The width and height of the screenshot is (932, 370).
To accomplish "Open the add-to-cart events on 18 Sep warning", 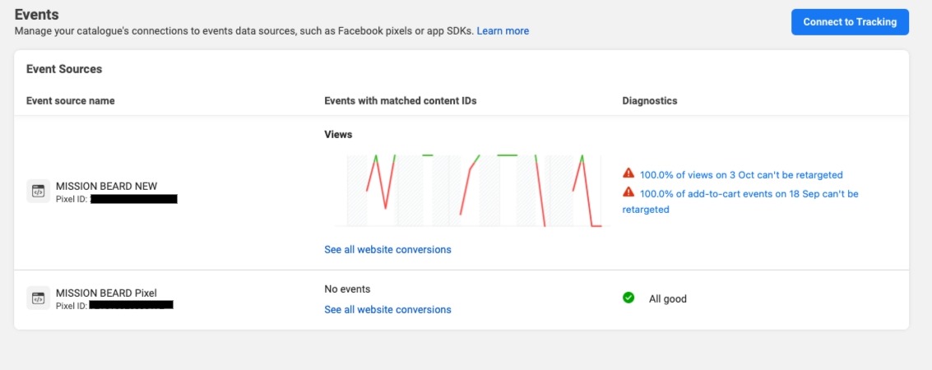I will 749,194.
